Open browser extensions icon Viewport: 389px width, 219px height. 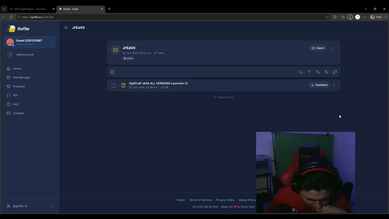tap(335, 17)
